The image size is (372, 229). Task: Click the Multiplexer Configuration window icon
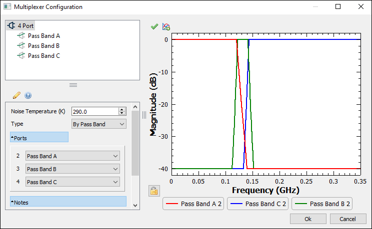pyautogui.click(x=7, y=6)
